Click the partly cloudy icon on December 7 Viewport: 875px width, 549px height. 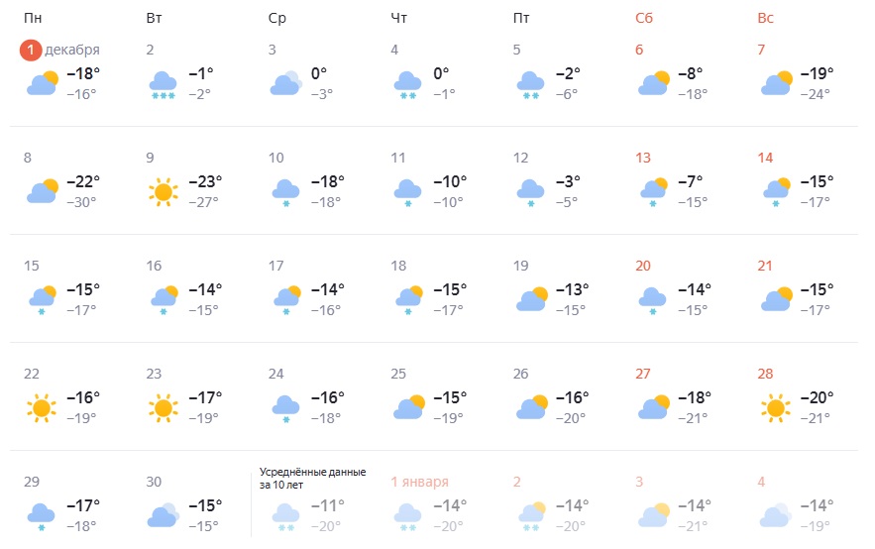point(776,83)
